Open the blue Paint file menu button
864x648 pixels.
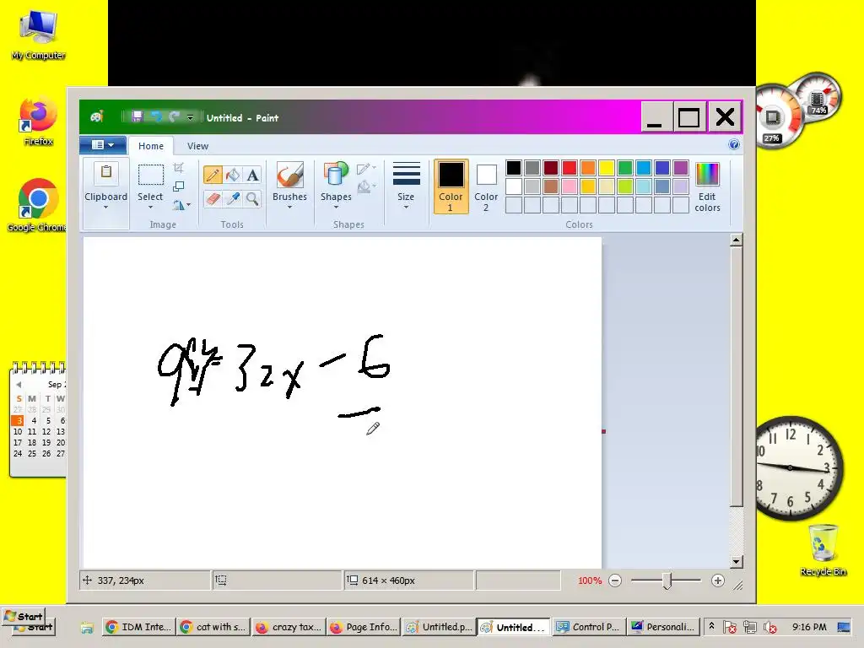[102, 145]
